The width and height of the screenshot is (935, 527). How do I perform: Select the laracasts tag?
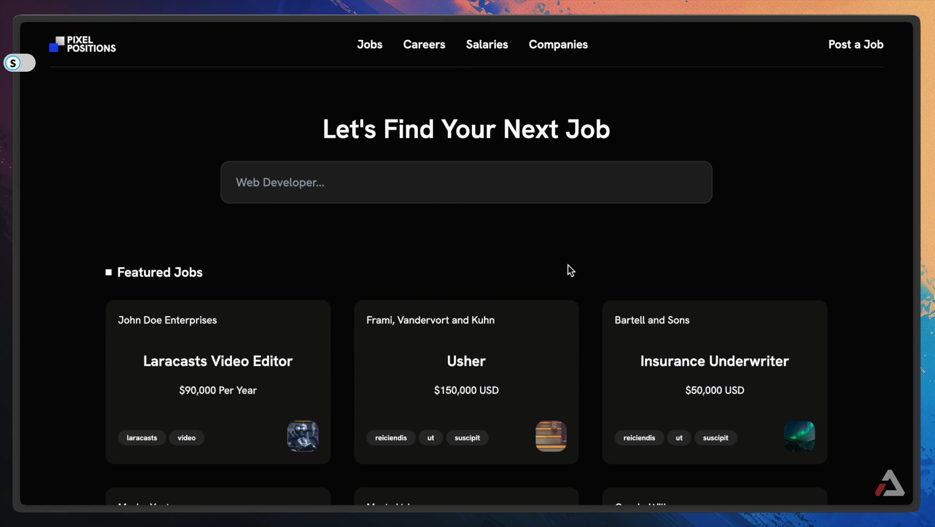142,438
